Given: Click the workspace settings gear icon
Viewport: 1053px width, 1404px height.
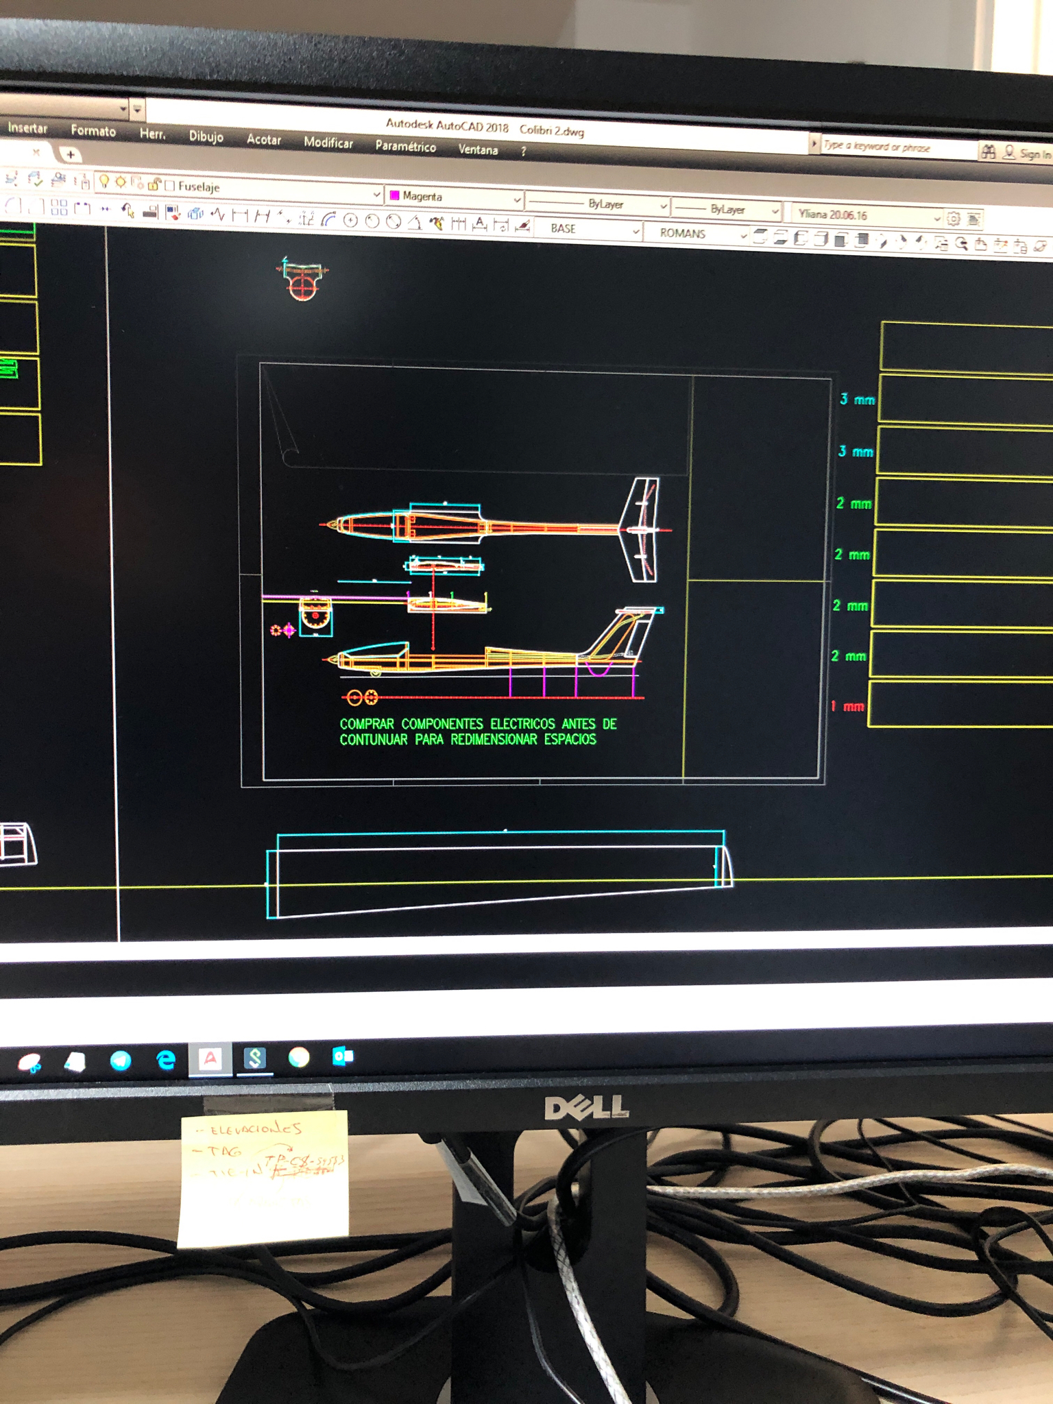Looking at the screenshot, I should (x=954, y=219).
